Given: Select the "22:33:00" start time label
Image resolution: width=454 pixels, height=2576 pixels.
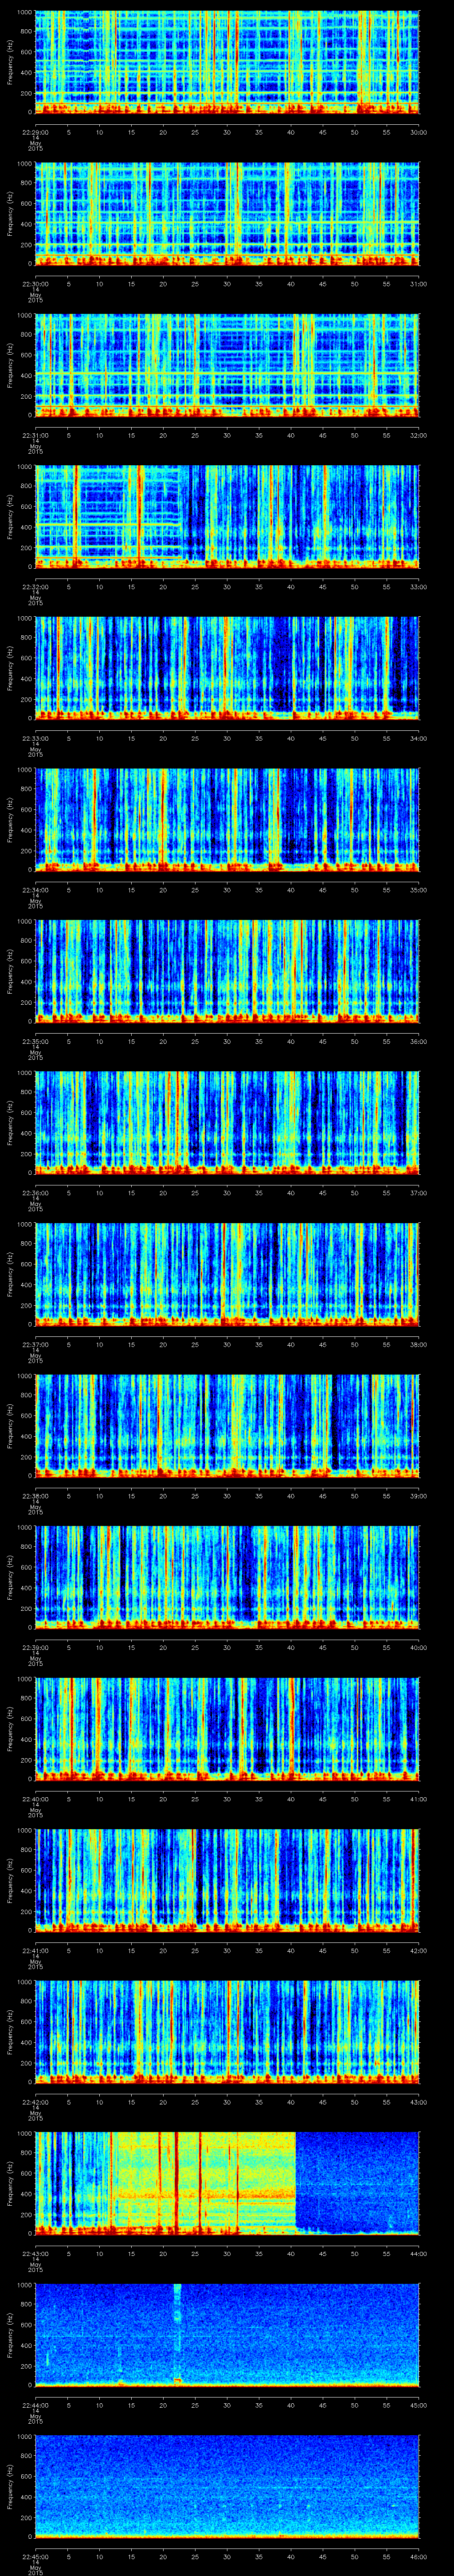Looking at the screenshot, I should click(36, 737).
